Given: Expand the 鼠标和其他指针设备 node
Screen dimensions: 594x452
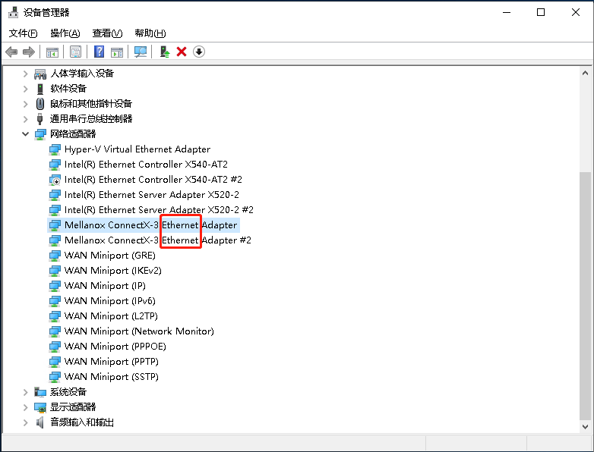Looking at the screenshot, I should 25,104.
